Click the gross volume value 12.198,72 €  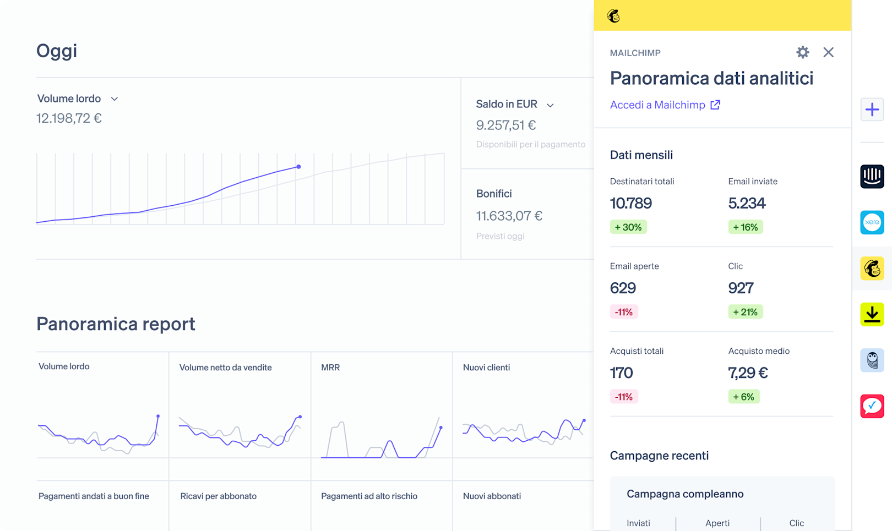coord(69,118)
